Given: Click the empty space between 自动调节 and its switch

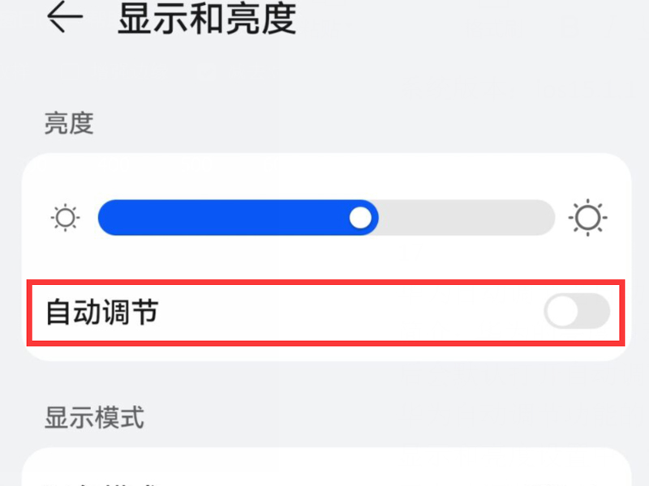Looking at the screenshot, I should tap(349, 312).
